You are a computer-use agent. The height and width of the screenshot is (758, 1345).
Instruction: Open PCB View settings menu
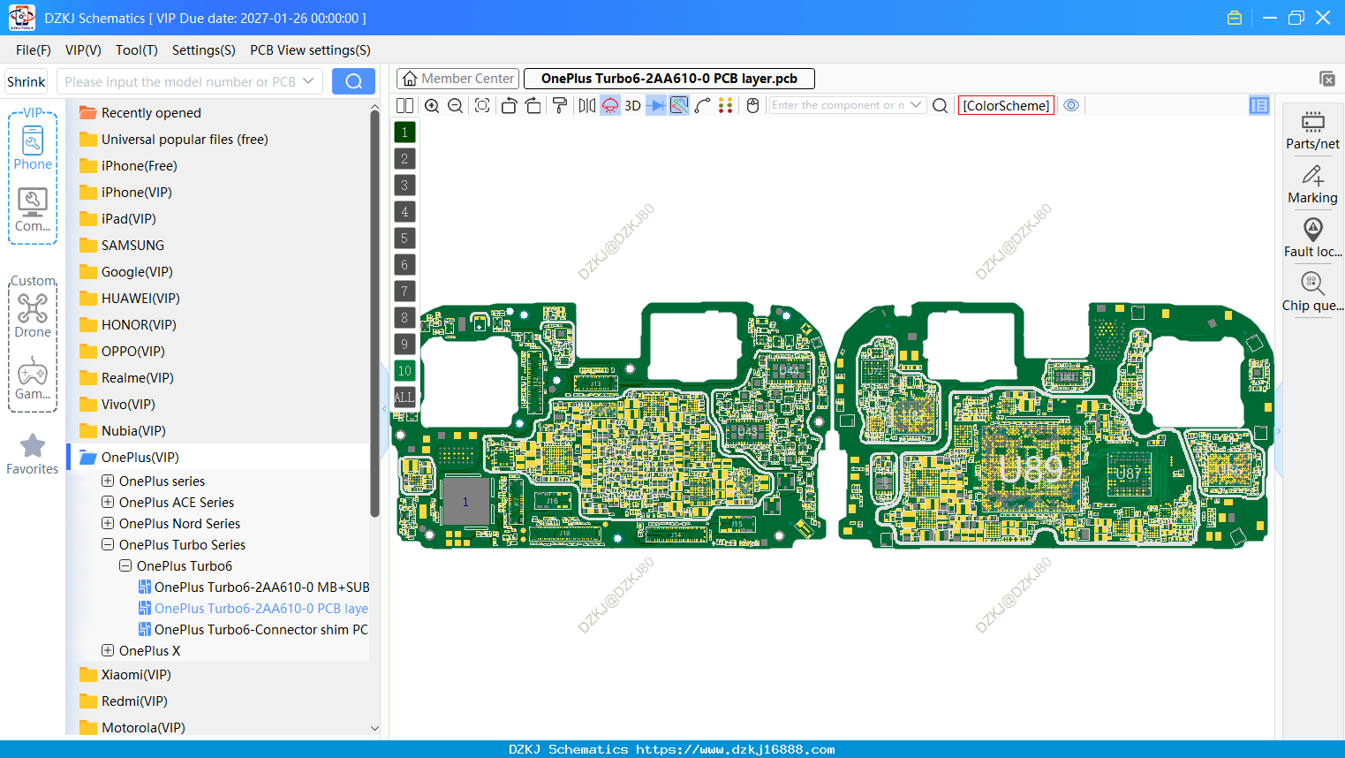310,50
